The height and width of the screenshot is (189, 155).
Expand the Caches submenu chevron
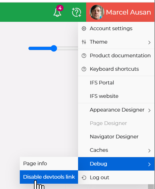click(x=149, y=150)
